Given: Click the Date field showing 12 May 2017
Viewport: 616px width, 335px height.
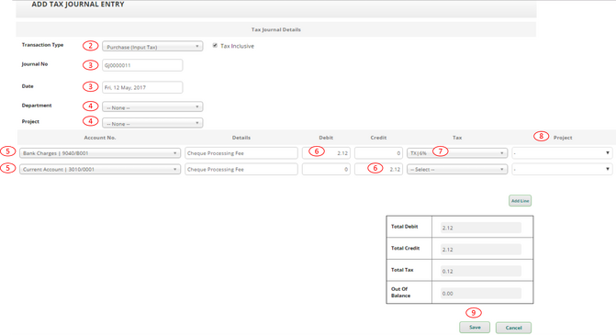Looking at the screenshot, I should (x=142, y=87).
